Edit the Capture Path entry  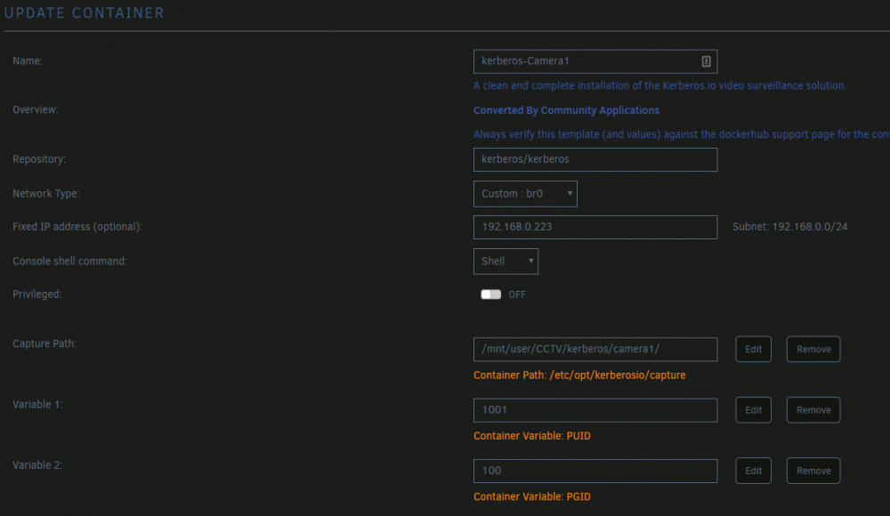pos(753,349)
